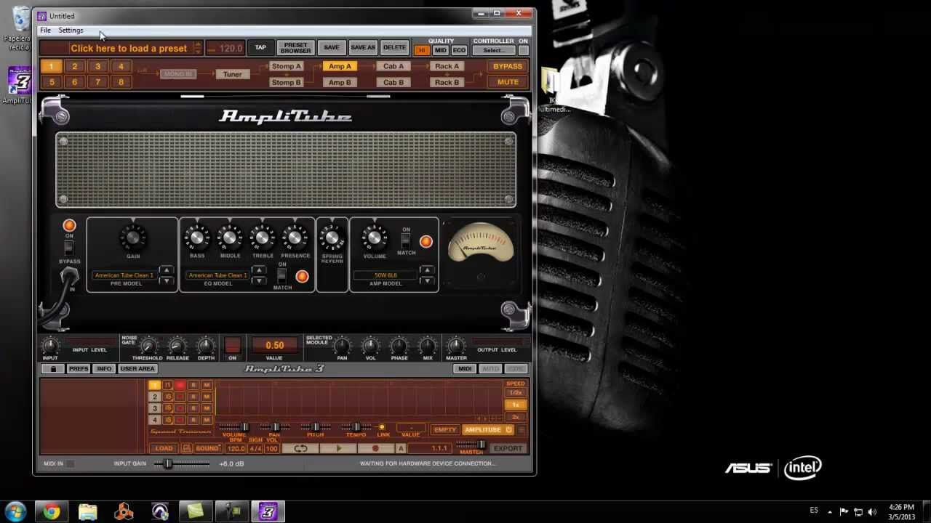Click the Pre Model up arrow
The image size is (931, 523).
pos(167,271)
